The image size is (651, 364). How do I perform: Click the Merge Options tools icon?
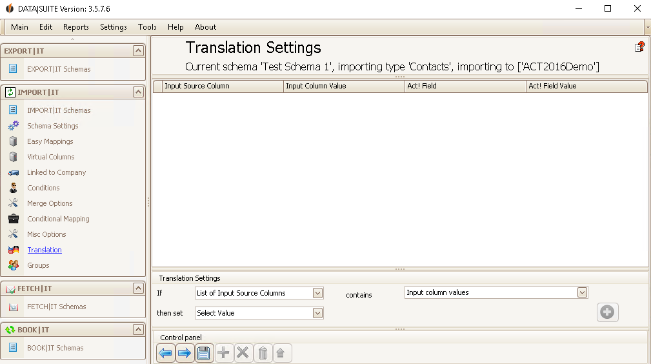[14, 203]
